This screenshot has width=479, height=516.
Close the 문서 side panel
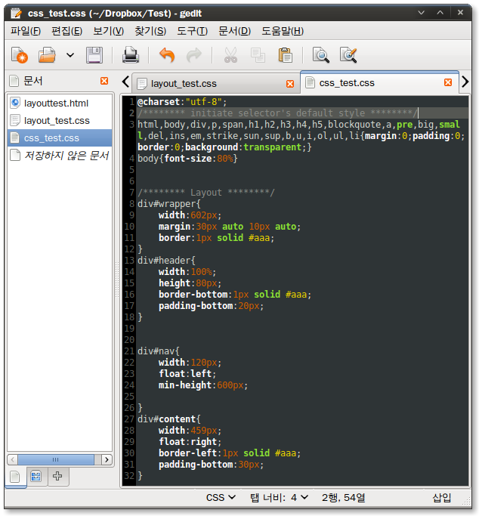point(104,81)
